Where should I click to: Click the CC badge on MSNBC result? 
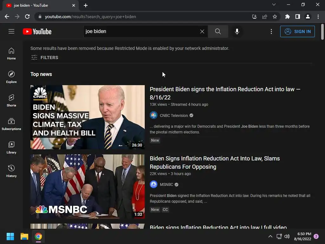click(165, 210)
